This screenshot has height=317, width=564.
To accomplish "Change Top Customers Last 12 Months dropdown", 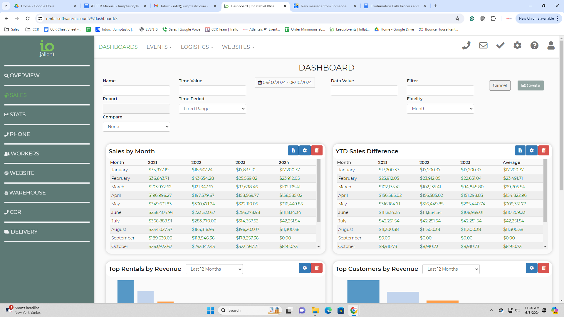I will [451, 269].
